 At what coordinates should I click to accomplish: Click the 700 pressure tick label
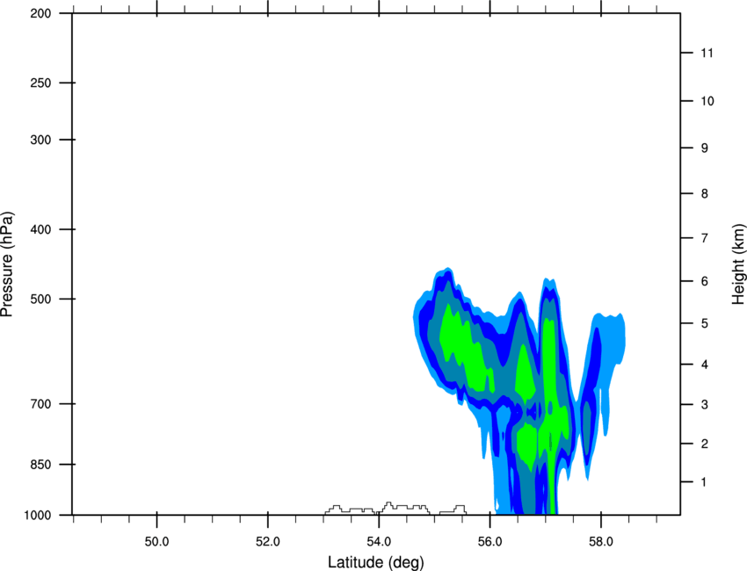coord(40,404)
